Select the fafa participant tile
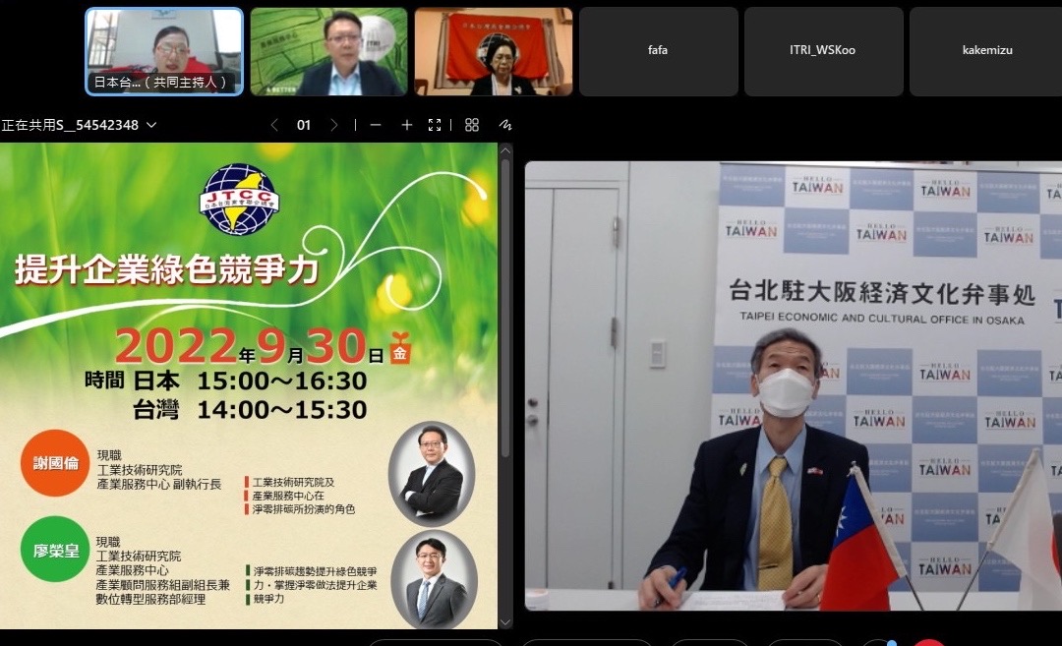 658,51
